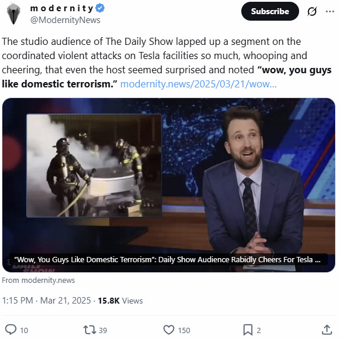Open the modernity profile avatar
This screenshot has width=341, height=339.
point(14,14)
